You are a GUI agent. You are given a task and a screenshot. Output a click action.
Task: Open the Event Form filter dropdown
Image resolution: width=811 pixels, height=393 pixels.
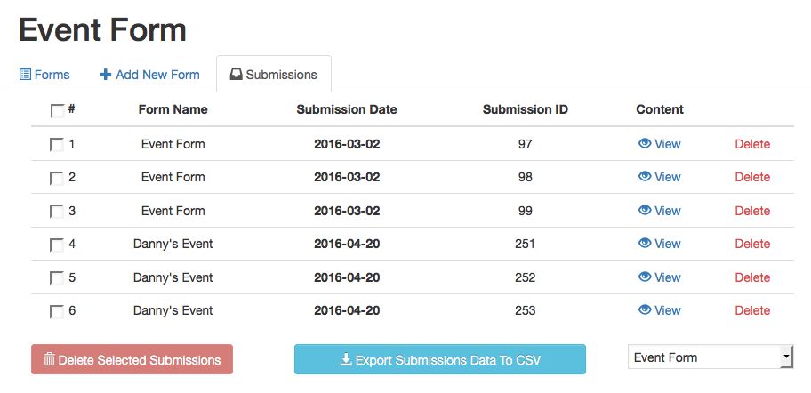[710, 357]
